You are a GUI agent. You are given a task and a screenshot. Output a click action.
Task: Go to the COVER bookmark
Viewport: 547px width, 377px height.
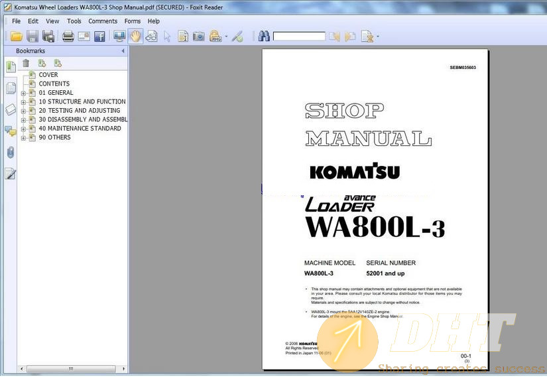(x=48, y=75)
